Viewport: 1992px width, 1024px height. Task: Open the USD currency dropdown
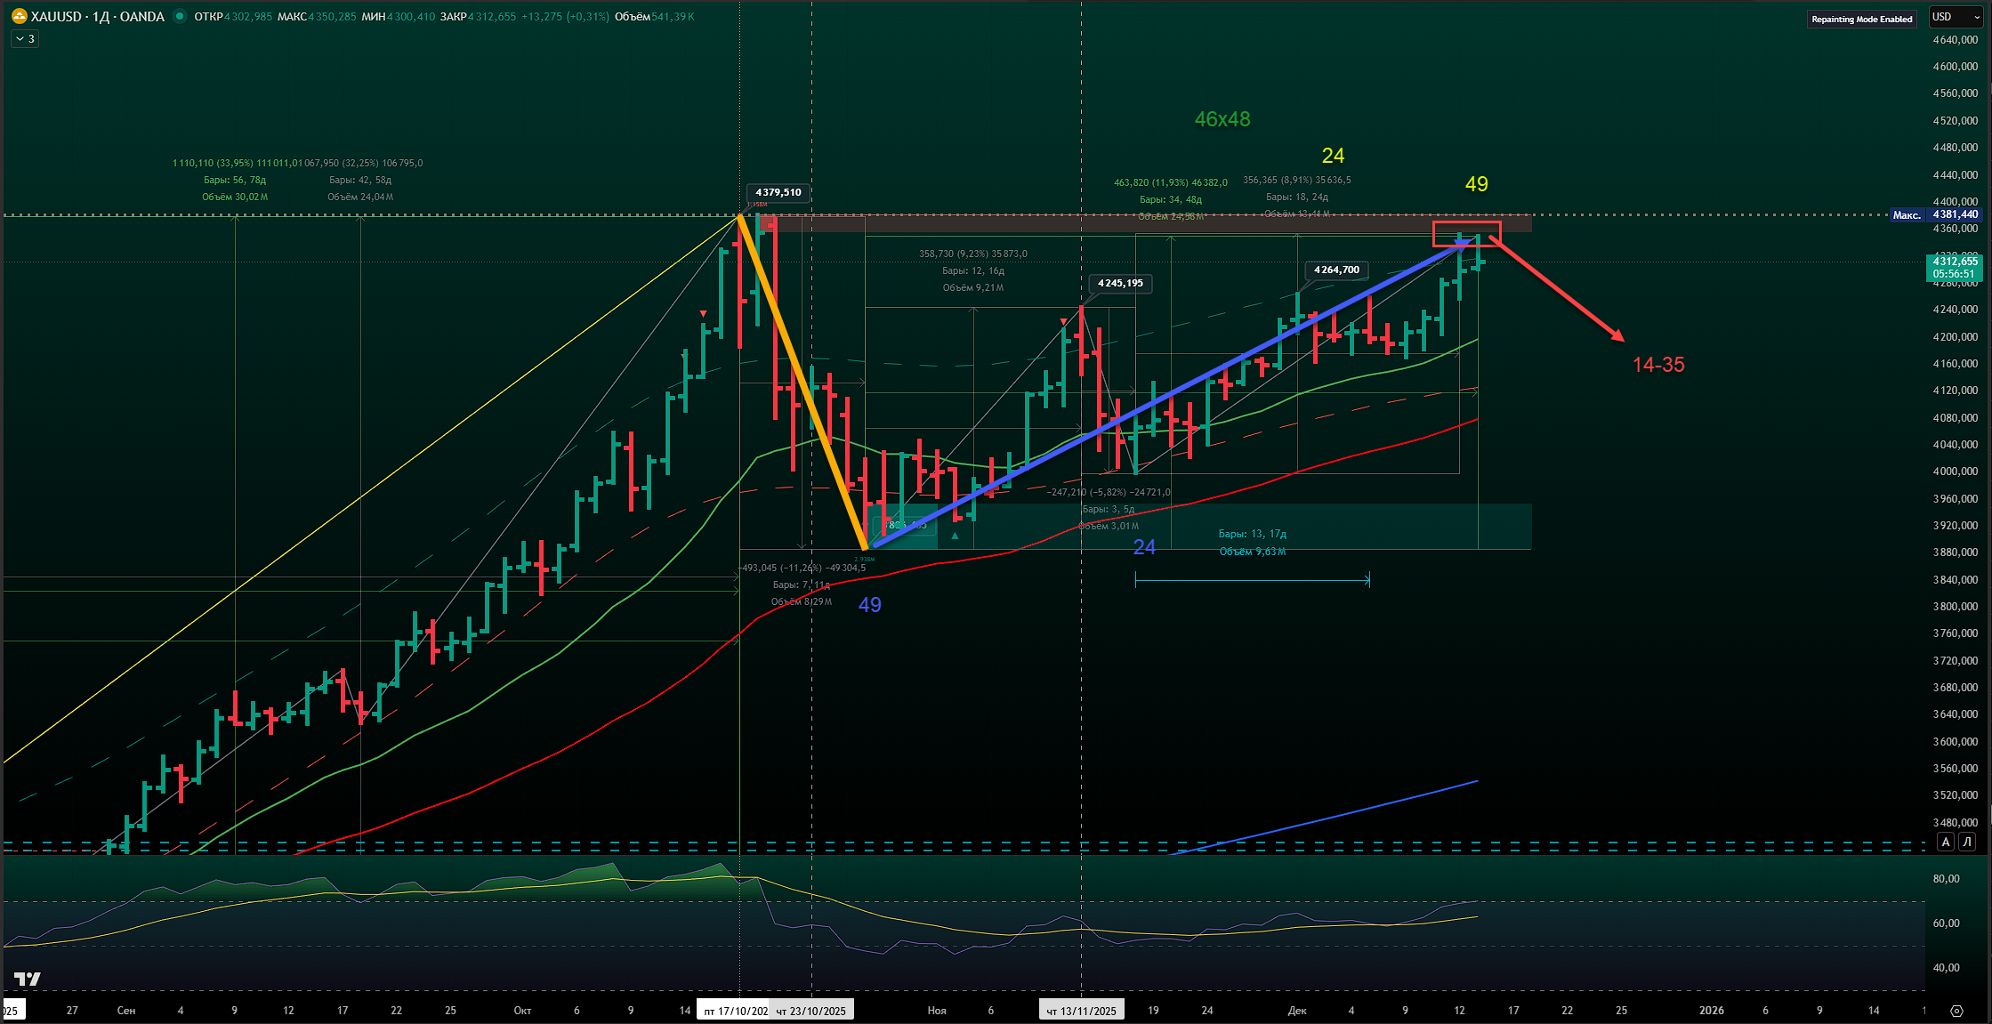[x=1956, y=17]
